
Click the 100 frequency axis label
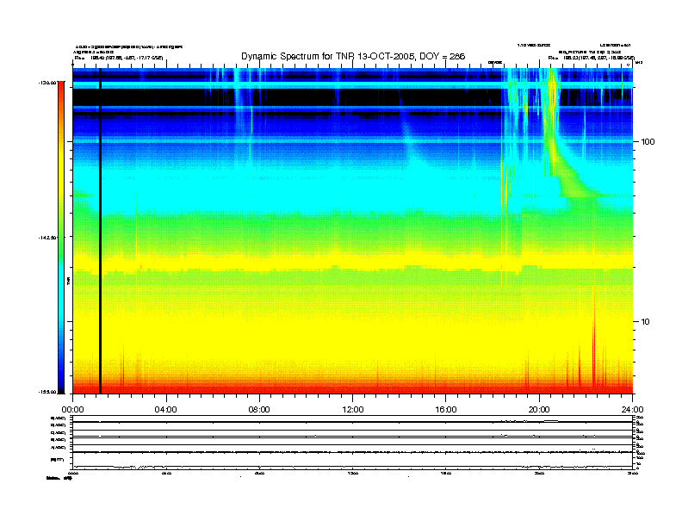(648, 142)
